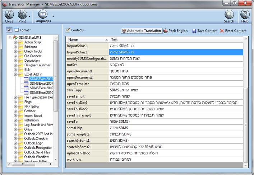The height and width of the screenshot is (175, 254).
Task: Select the Installation folder
Action: (x=31, y=120)
